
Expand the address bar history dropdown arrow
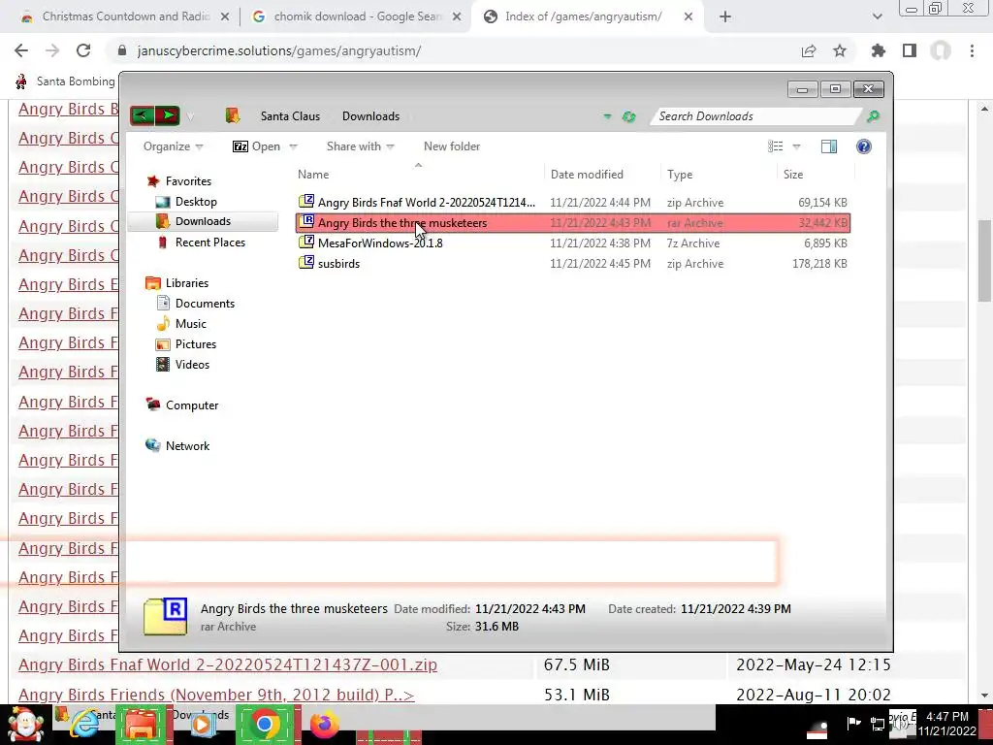[x=607, y=116]
